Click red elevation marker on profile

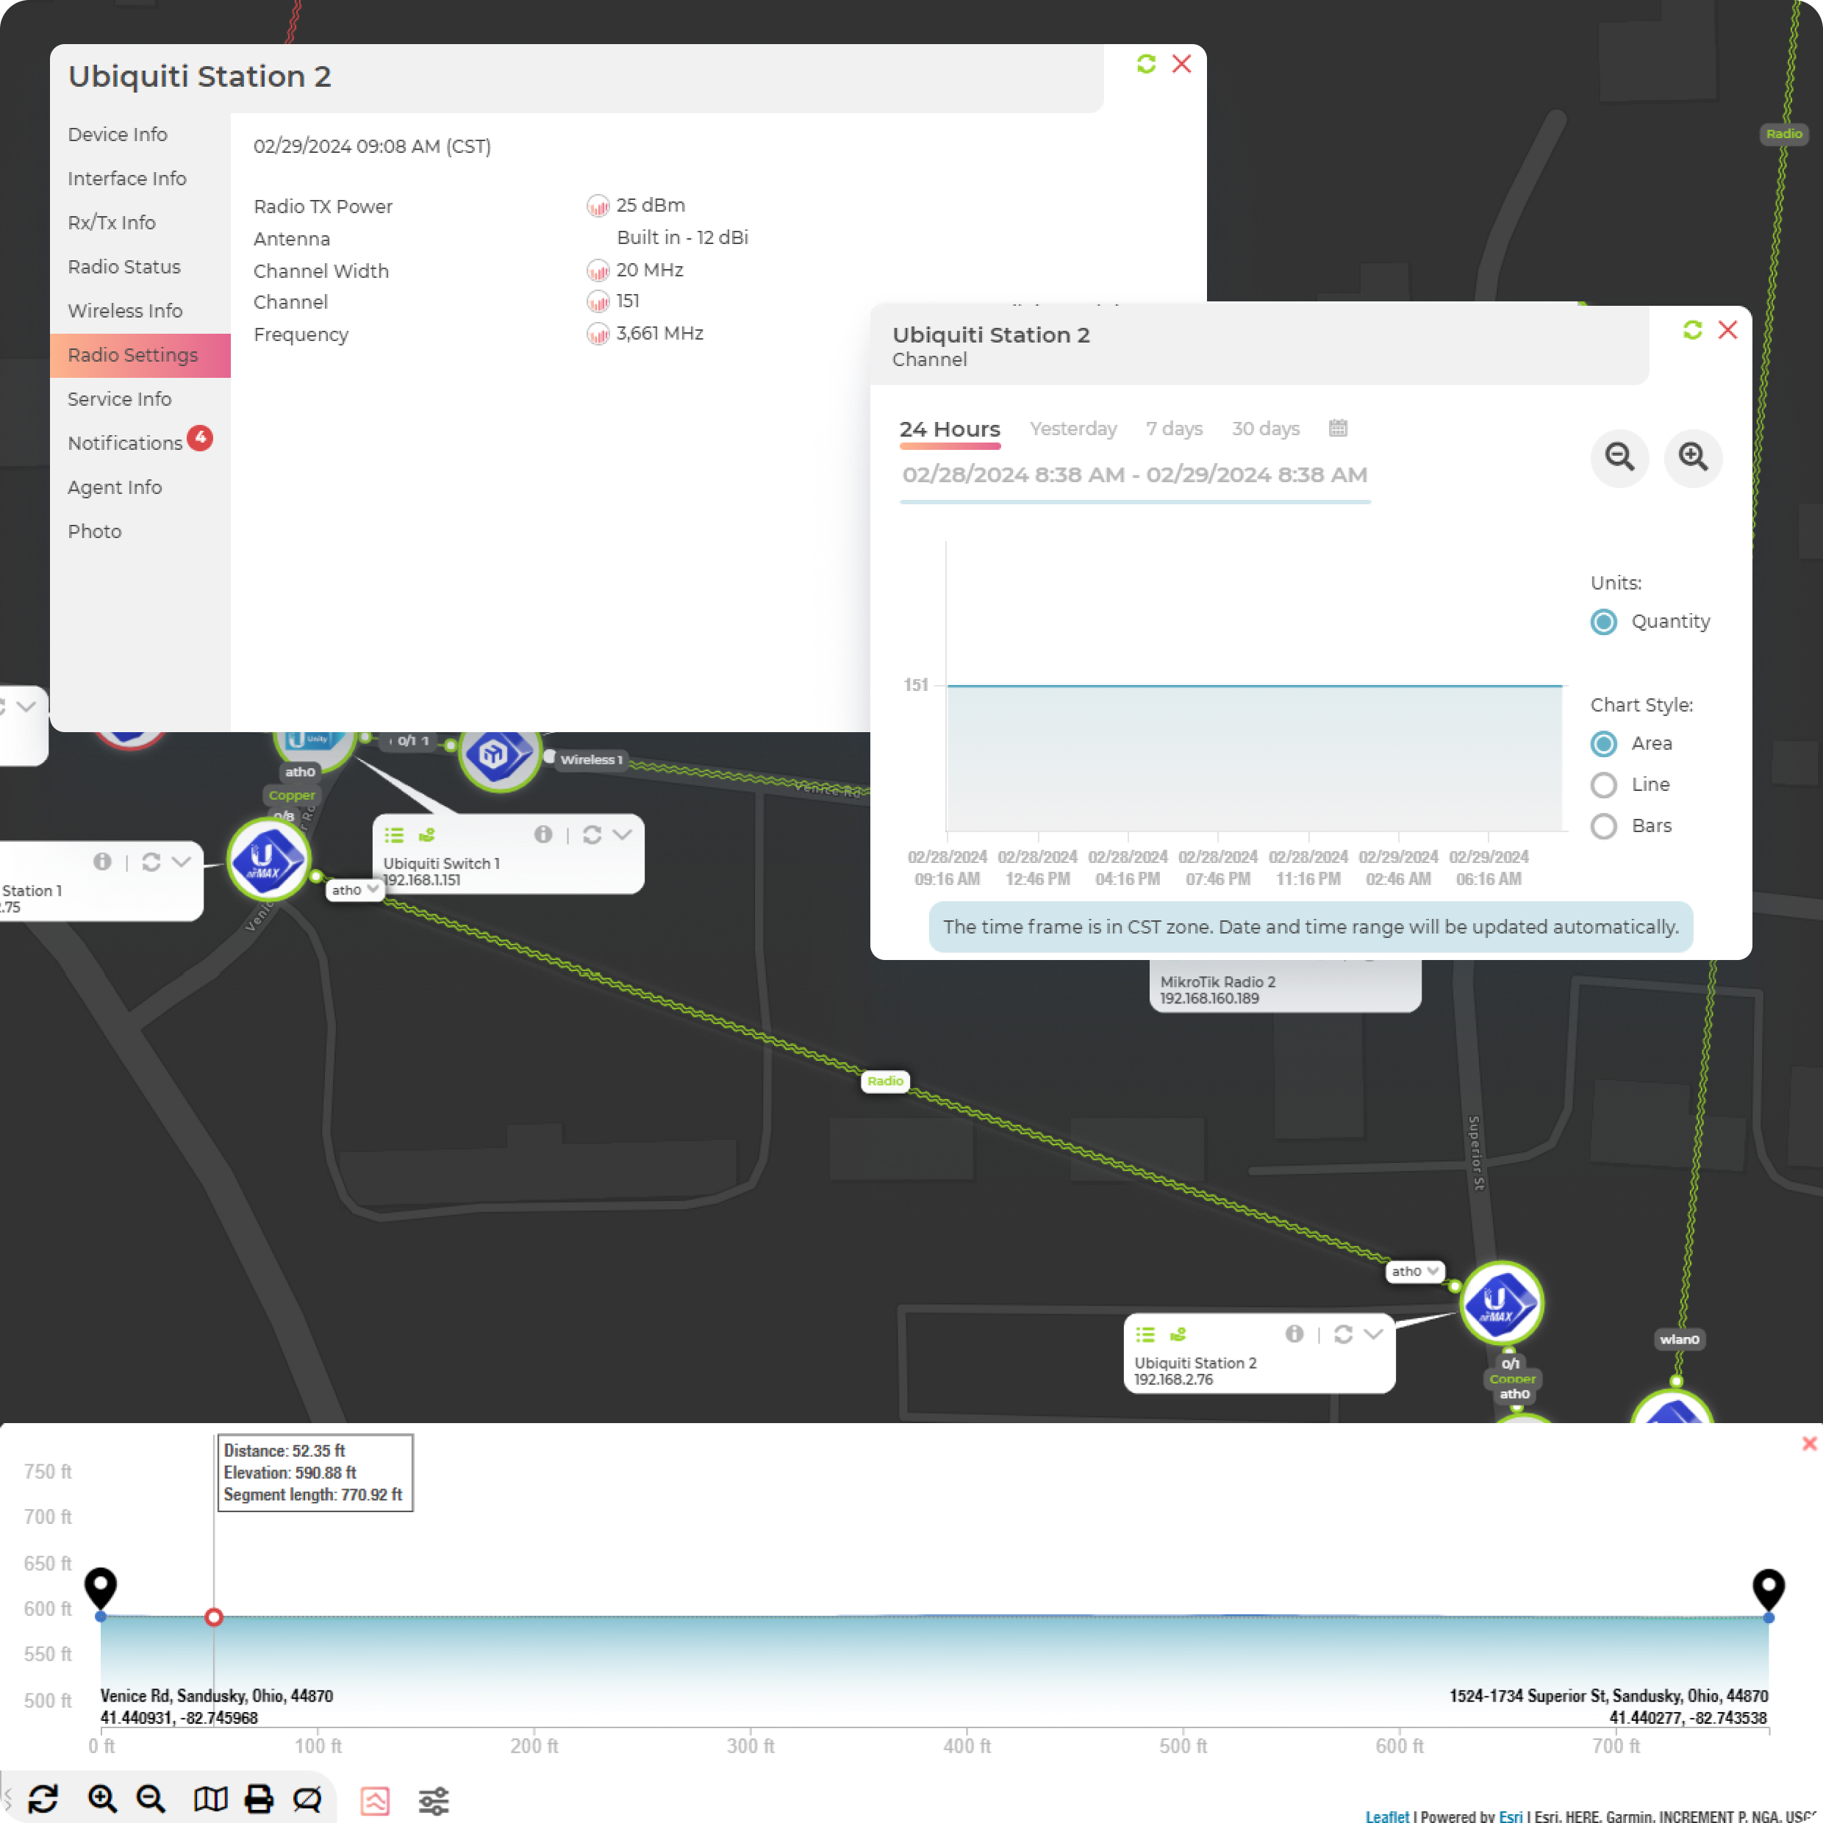click(214, 1617)
